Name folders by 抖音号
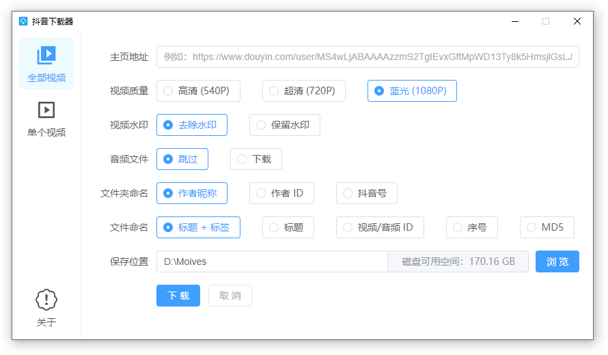Image resolution: width=608 pixels, height=355 pixels. tap(366, 193)
